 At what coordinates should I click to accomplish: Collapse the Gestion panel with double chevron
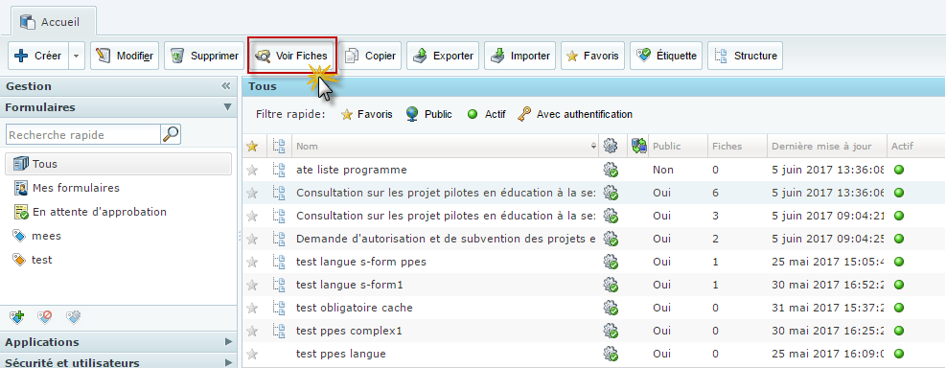pyautogui.click(x=226, y=86)
